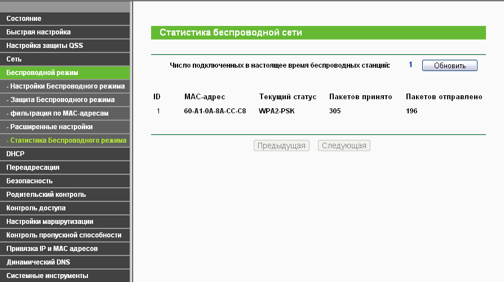Click the Предыдущая button
This screenshot has width=504, height=282.
tap(281, 146)
